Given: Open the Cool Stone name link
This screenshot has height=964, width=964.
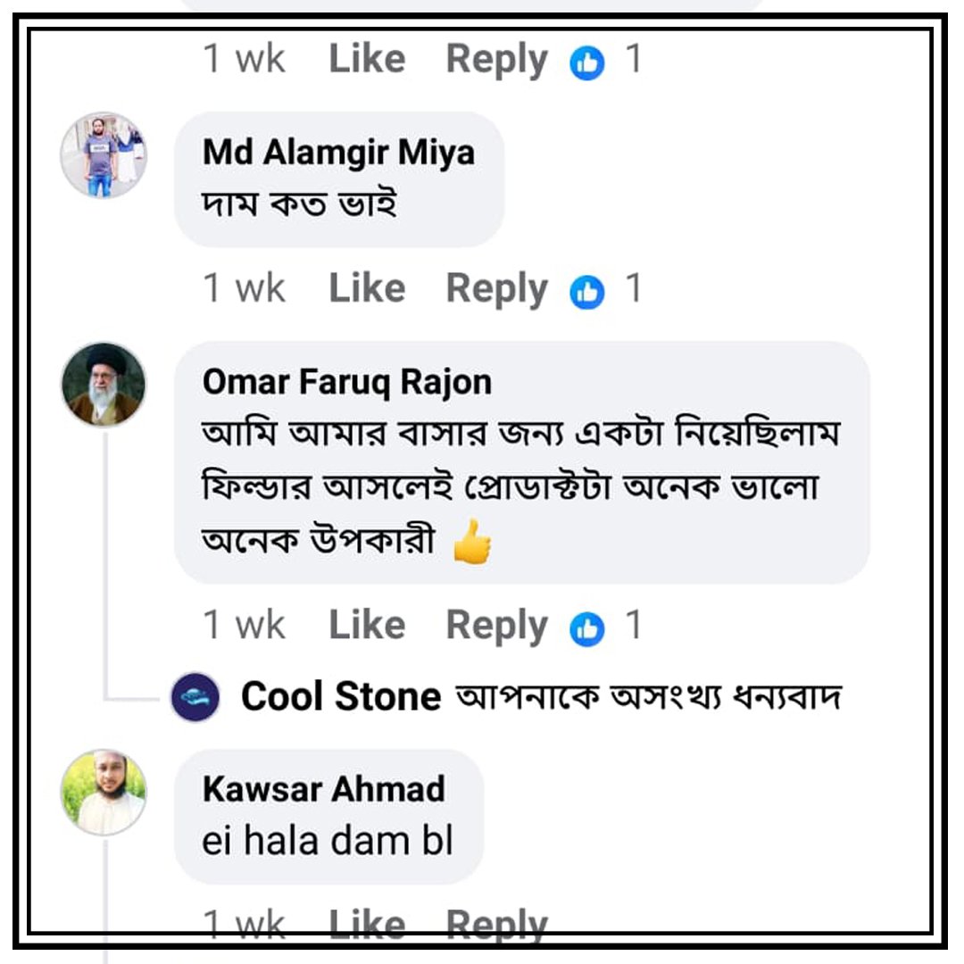Looking at the screenshot, I should click(x=338, y=697).
